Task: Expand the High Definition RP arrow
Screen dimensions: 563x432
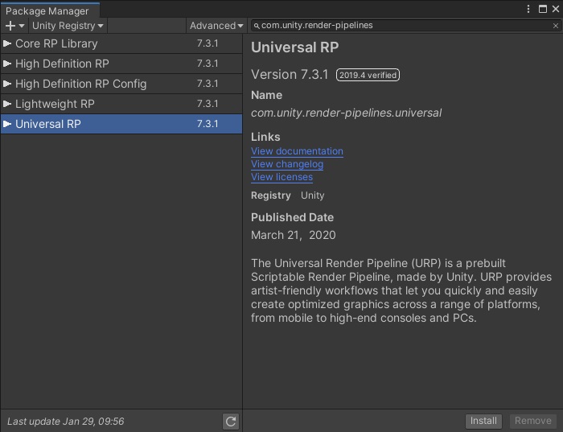Action: (6, 64)
